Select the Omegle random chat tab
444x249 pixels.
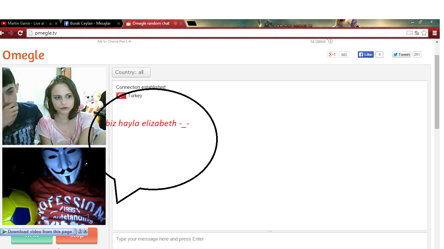(x=153, y=23)
